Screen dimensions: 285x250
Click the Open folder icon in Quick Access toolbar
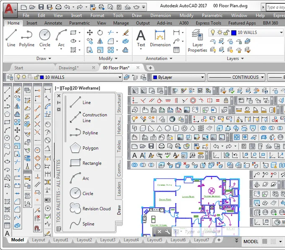click(x=32, y=7)
